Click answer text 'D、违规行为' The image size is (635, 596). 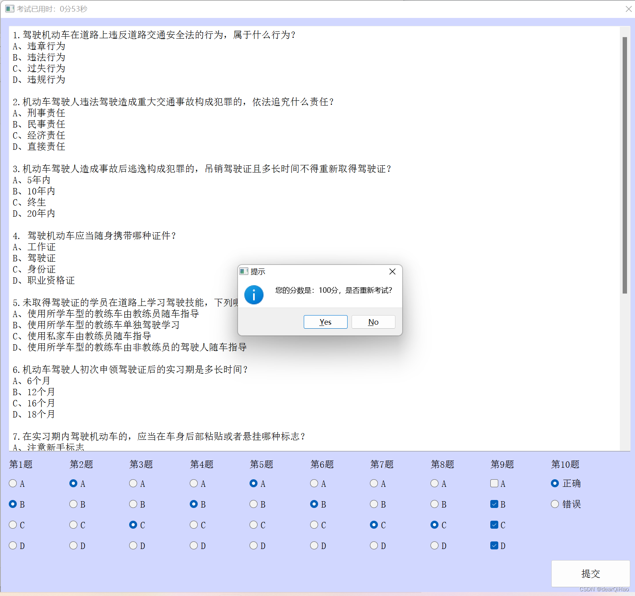click(39, 80)
